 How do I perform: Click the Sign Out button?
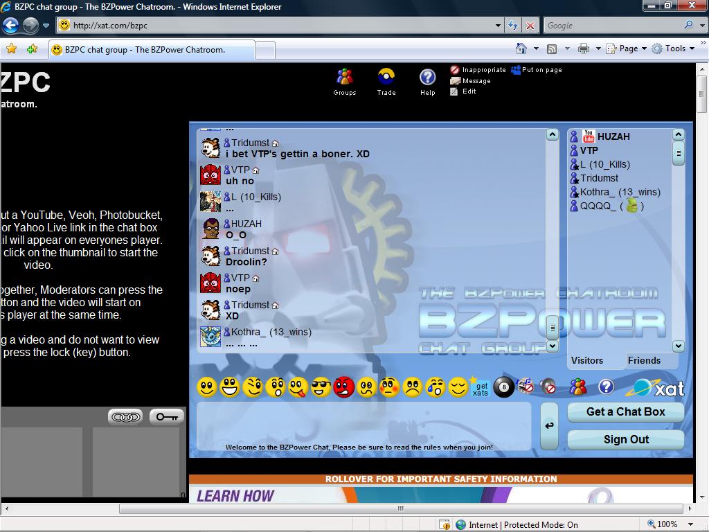pos(626,439)
